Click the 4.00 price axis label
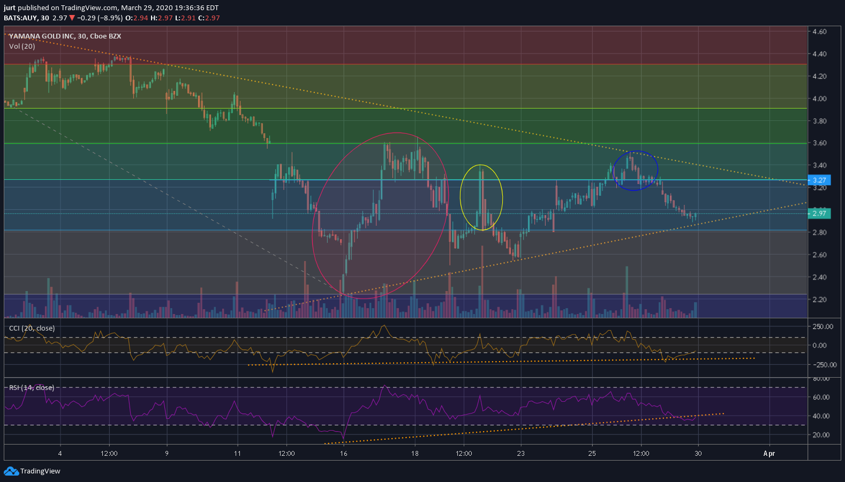The width and height of the screenshot is (845, 482). tap(819, 99)
